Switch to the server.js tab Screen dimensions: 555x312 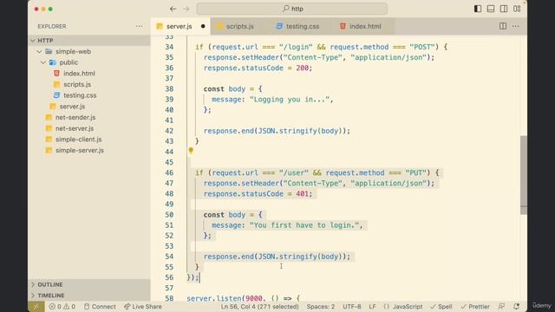(x=180, y=26)
